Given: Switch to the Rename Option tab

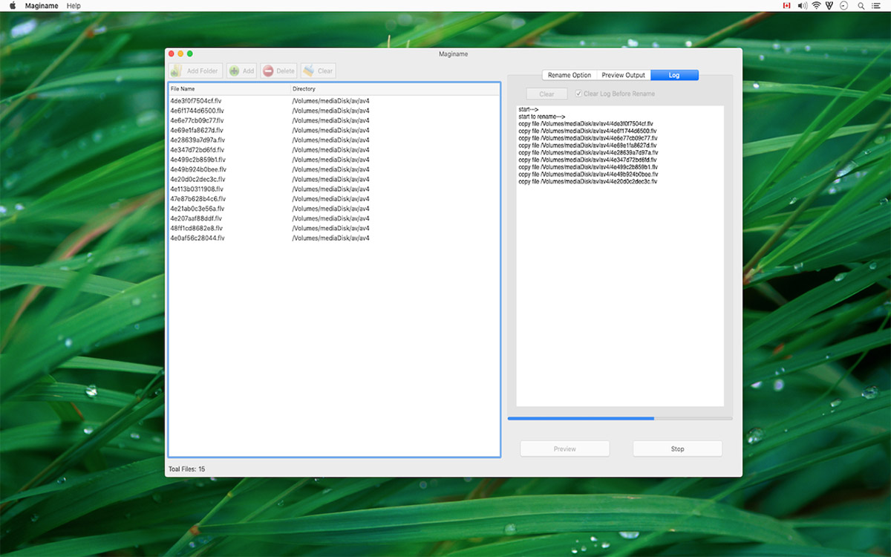Looking at the screenshot, I should [x=569, y=75].
